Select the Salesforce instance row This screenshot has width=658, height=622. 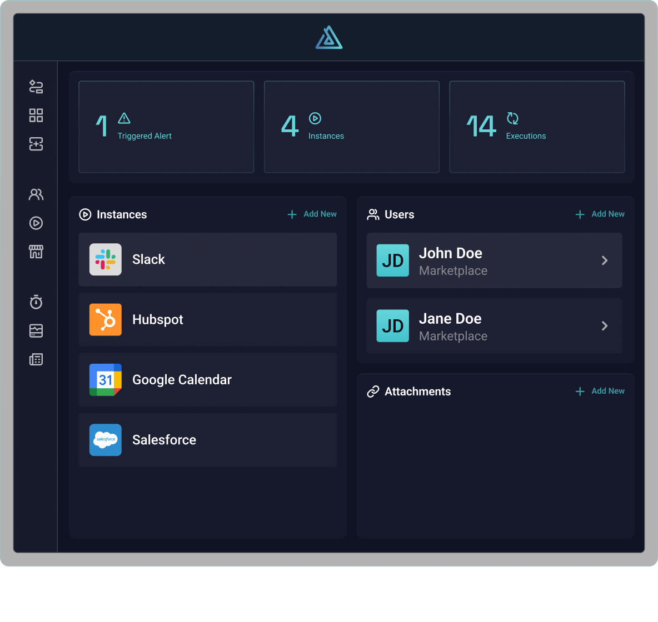208,440
